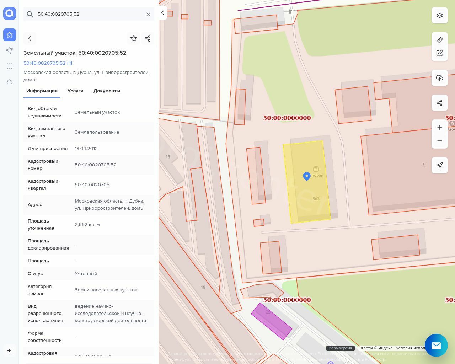Screen dimensions: 455x364
Task: Open the cloud icon in sidebar
Action: [x=10, y=82]
